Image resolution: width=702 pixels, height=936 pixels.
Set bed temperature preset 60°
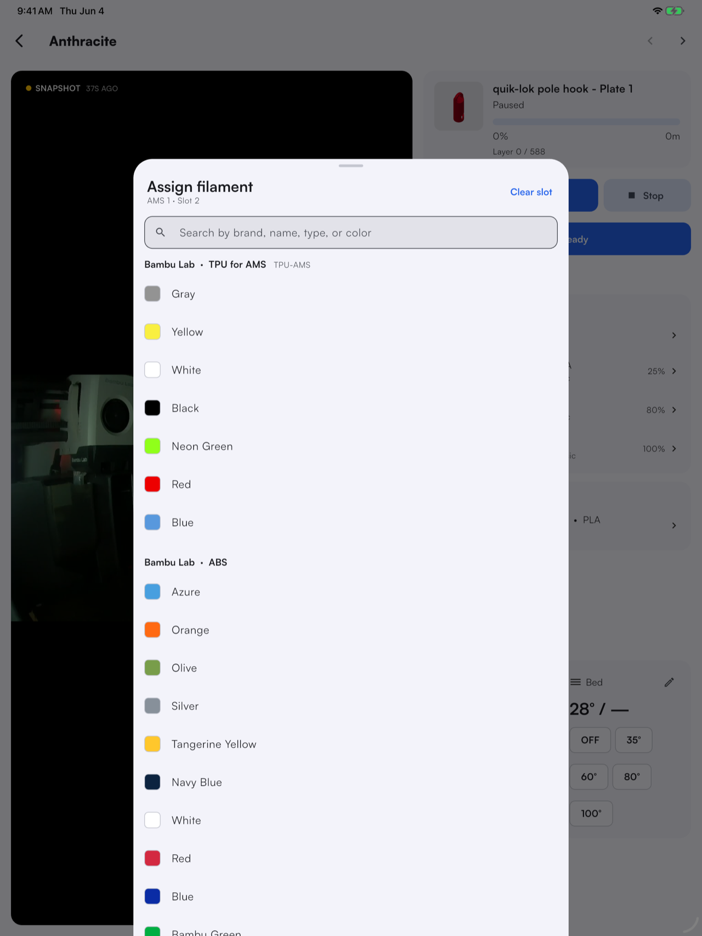coord(589,777)
